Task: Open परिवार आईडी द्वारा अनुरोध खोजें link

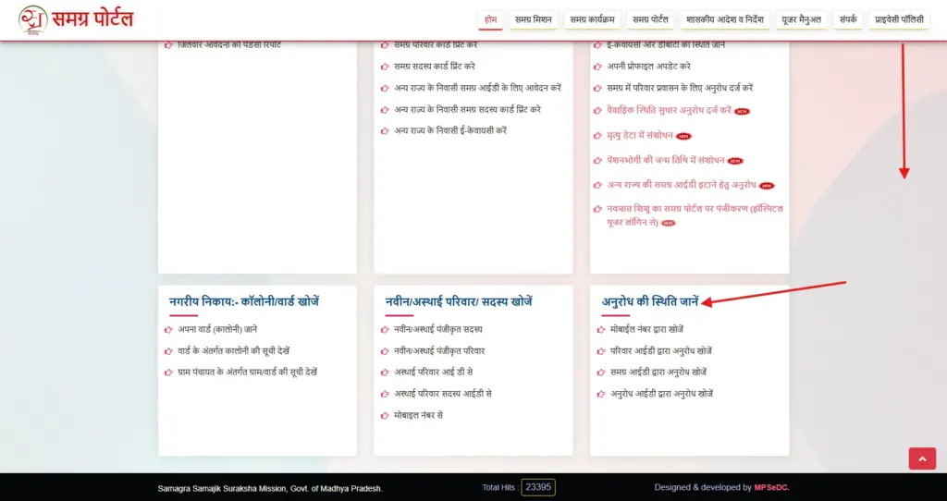Action: click(660, 350)
